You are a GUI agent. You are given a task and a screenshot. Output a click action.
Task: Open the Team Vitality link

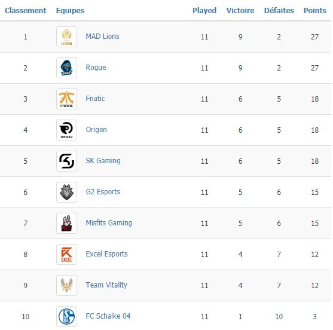click(106, 285)
